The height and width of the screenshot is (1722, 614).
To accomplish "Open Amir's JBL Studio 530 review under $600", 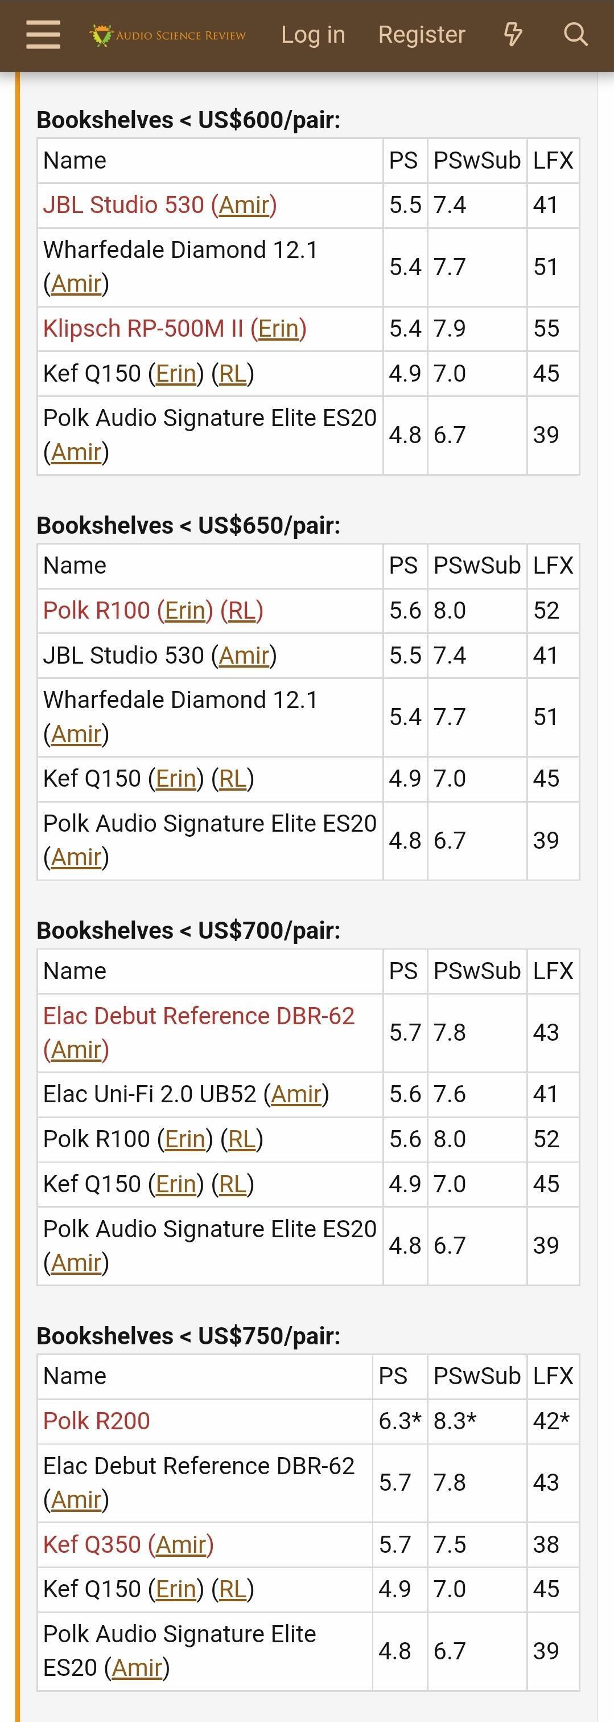I will point(244,205).
